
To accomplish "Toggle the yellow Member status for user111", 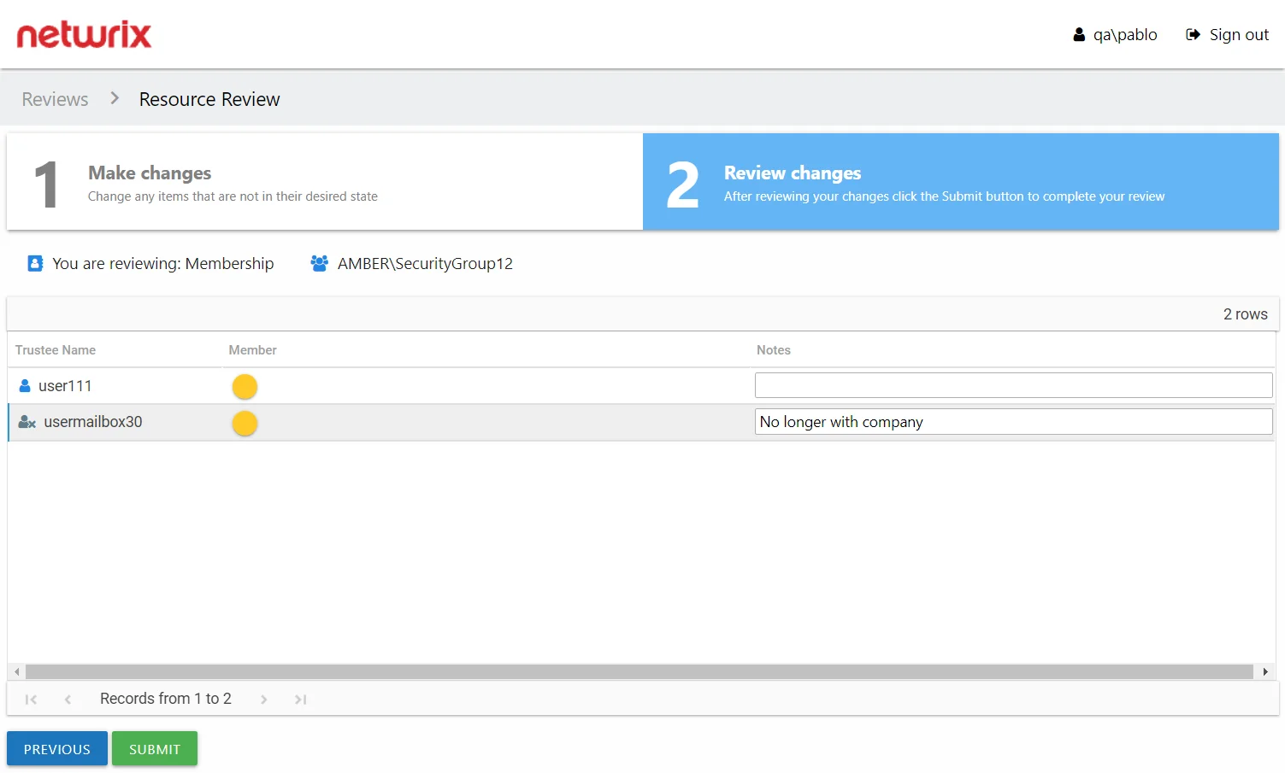I will [245, 387].
